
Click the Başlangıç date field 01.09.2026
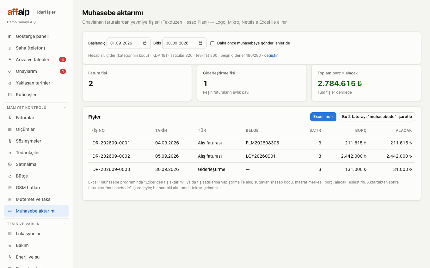coord(129,43)
